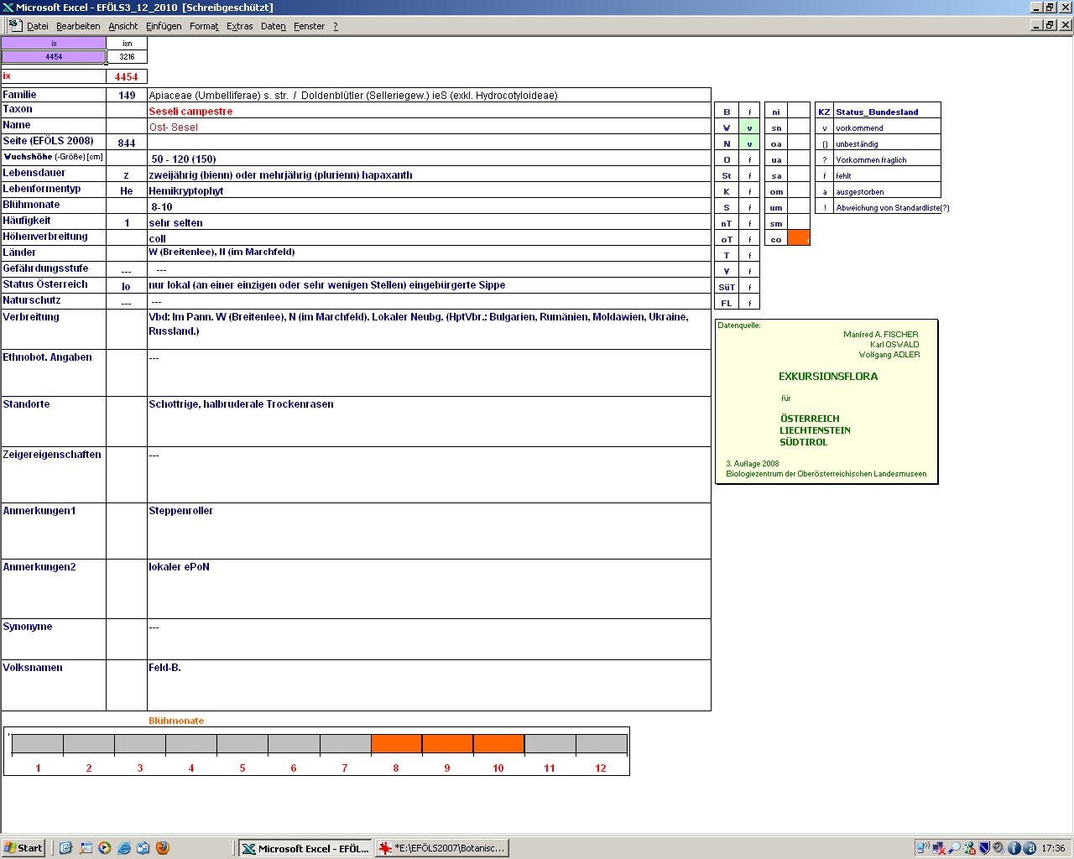This screenshot has width=1074, height=859.
Task: Open the Format menu
Action: pos(204,26)
